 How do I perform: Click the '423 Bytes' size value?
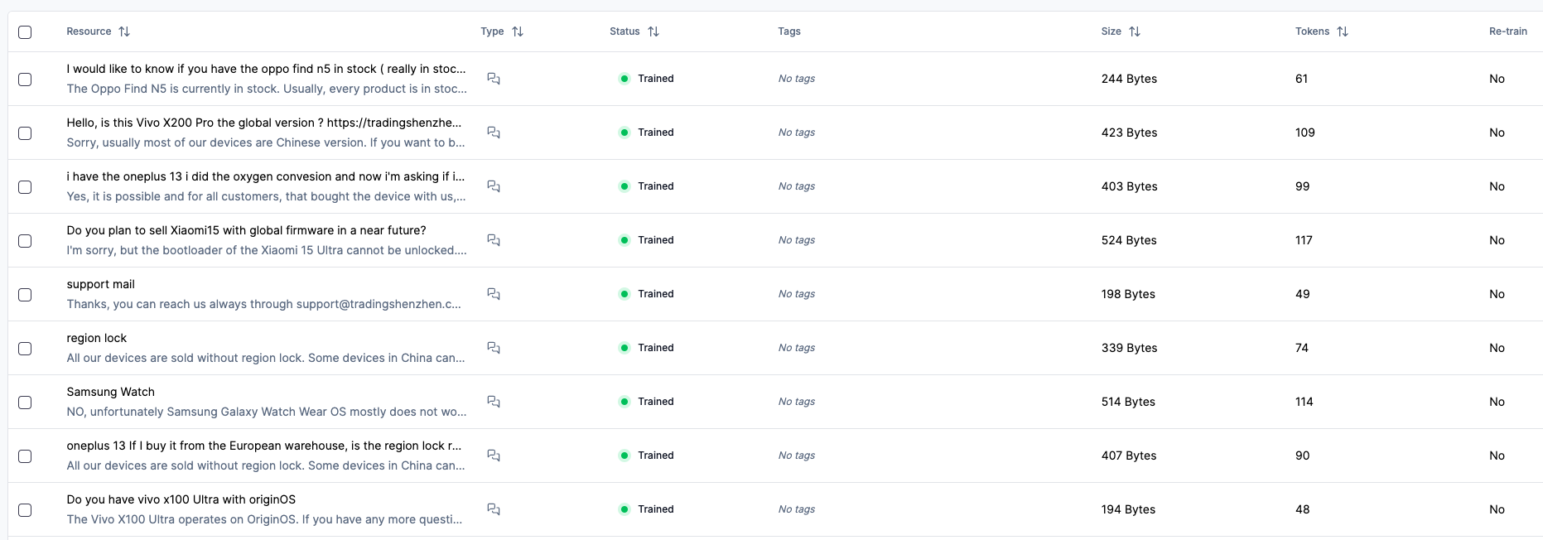[1129, 133]
